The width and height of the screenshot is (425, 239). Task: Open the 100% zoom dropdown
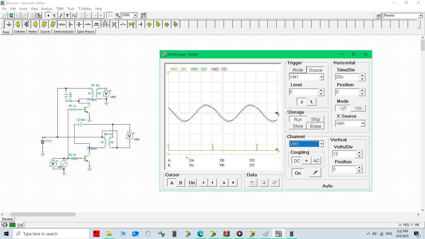(135, 15)
